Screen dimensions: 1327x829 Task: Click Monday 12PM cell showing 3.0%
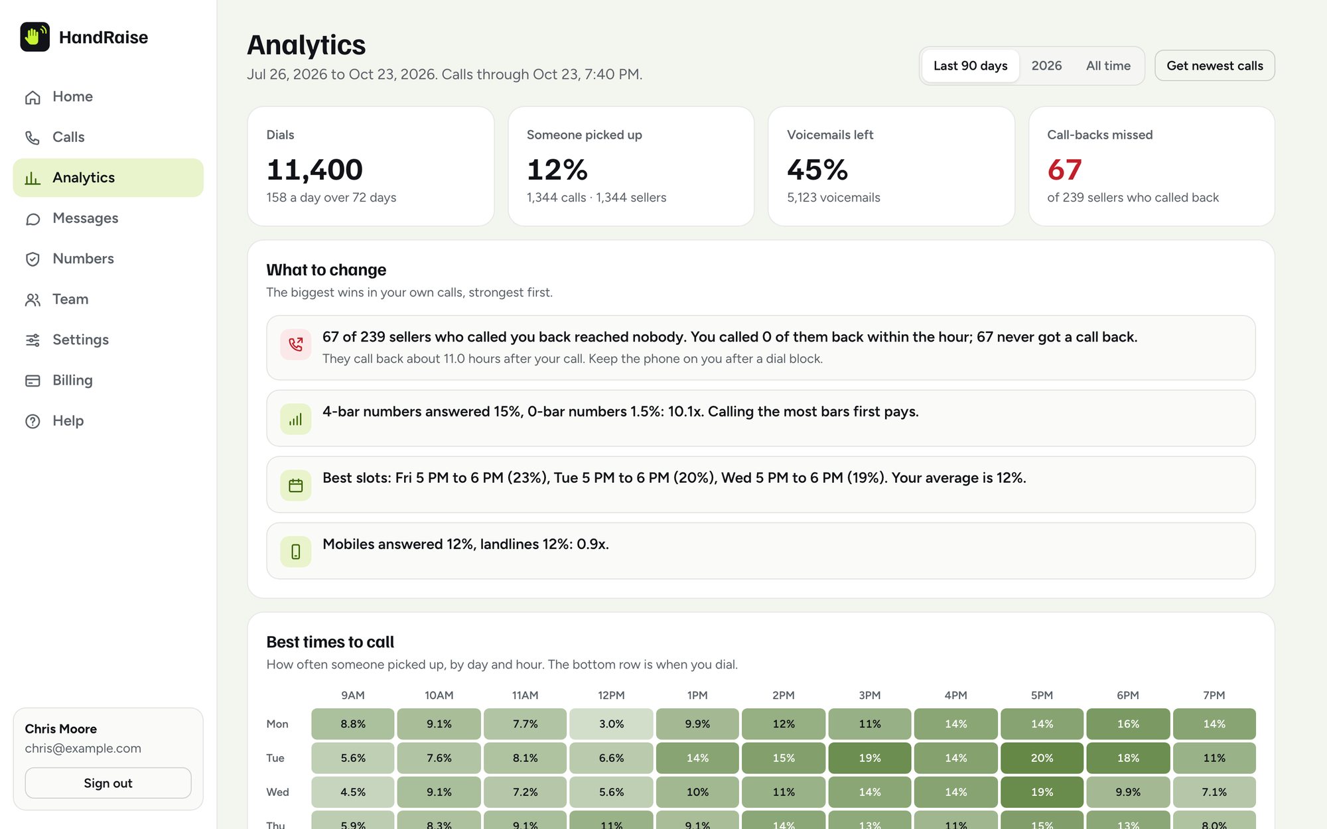(611, 724)
